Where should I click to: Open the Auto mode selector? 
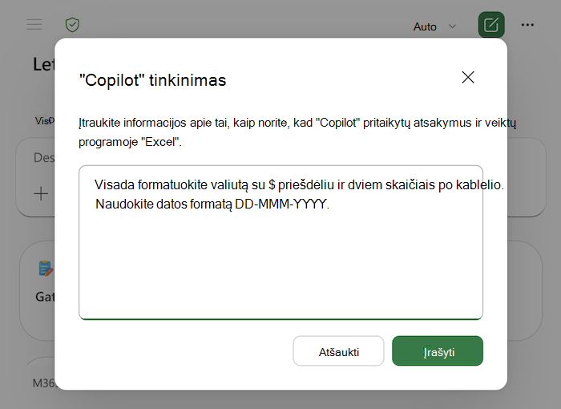[434, 26]
